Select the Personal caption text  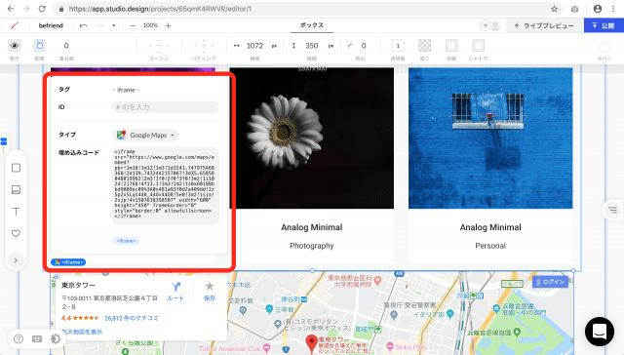[490, 246]
